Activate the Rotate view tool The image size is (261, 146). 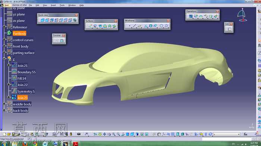click(109, 134)
